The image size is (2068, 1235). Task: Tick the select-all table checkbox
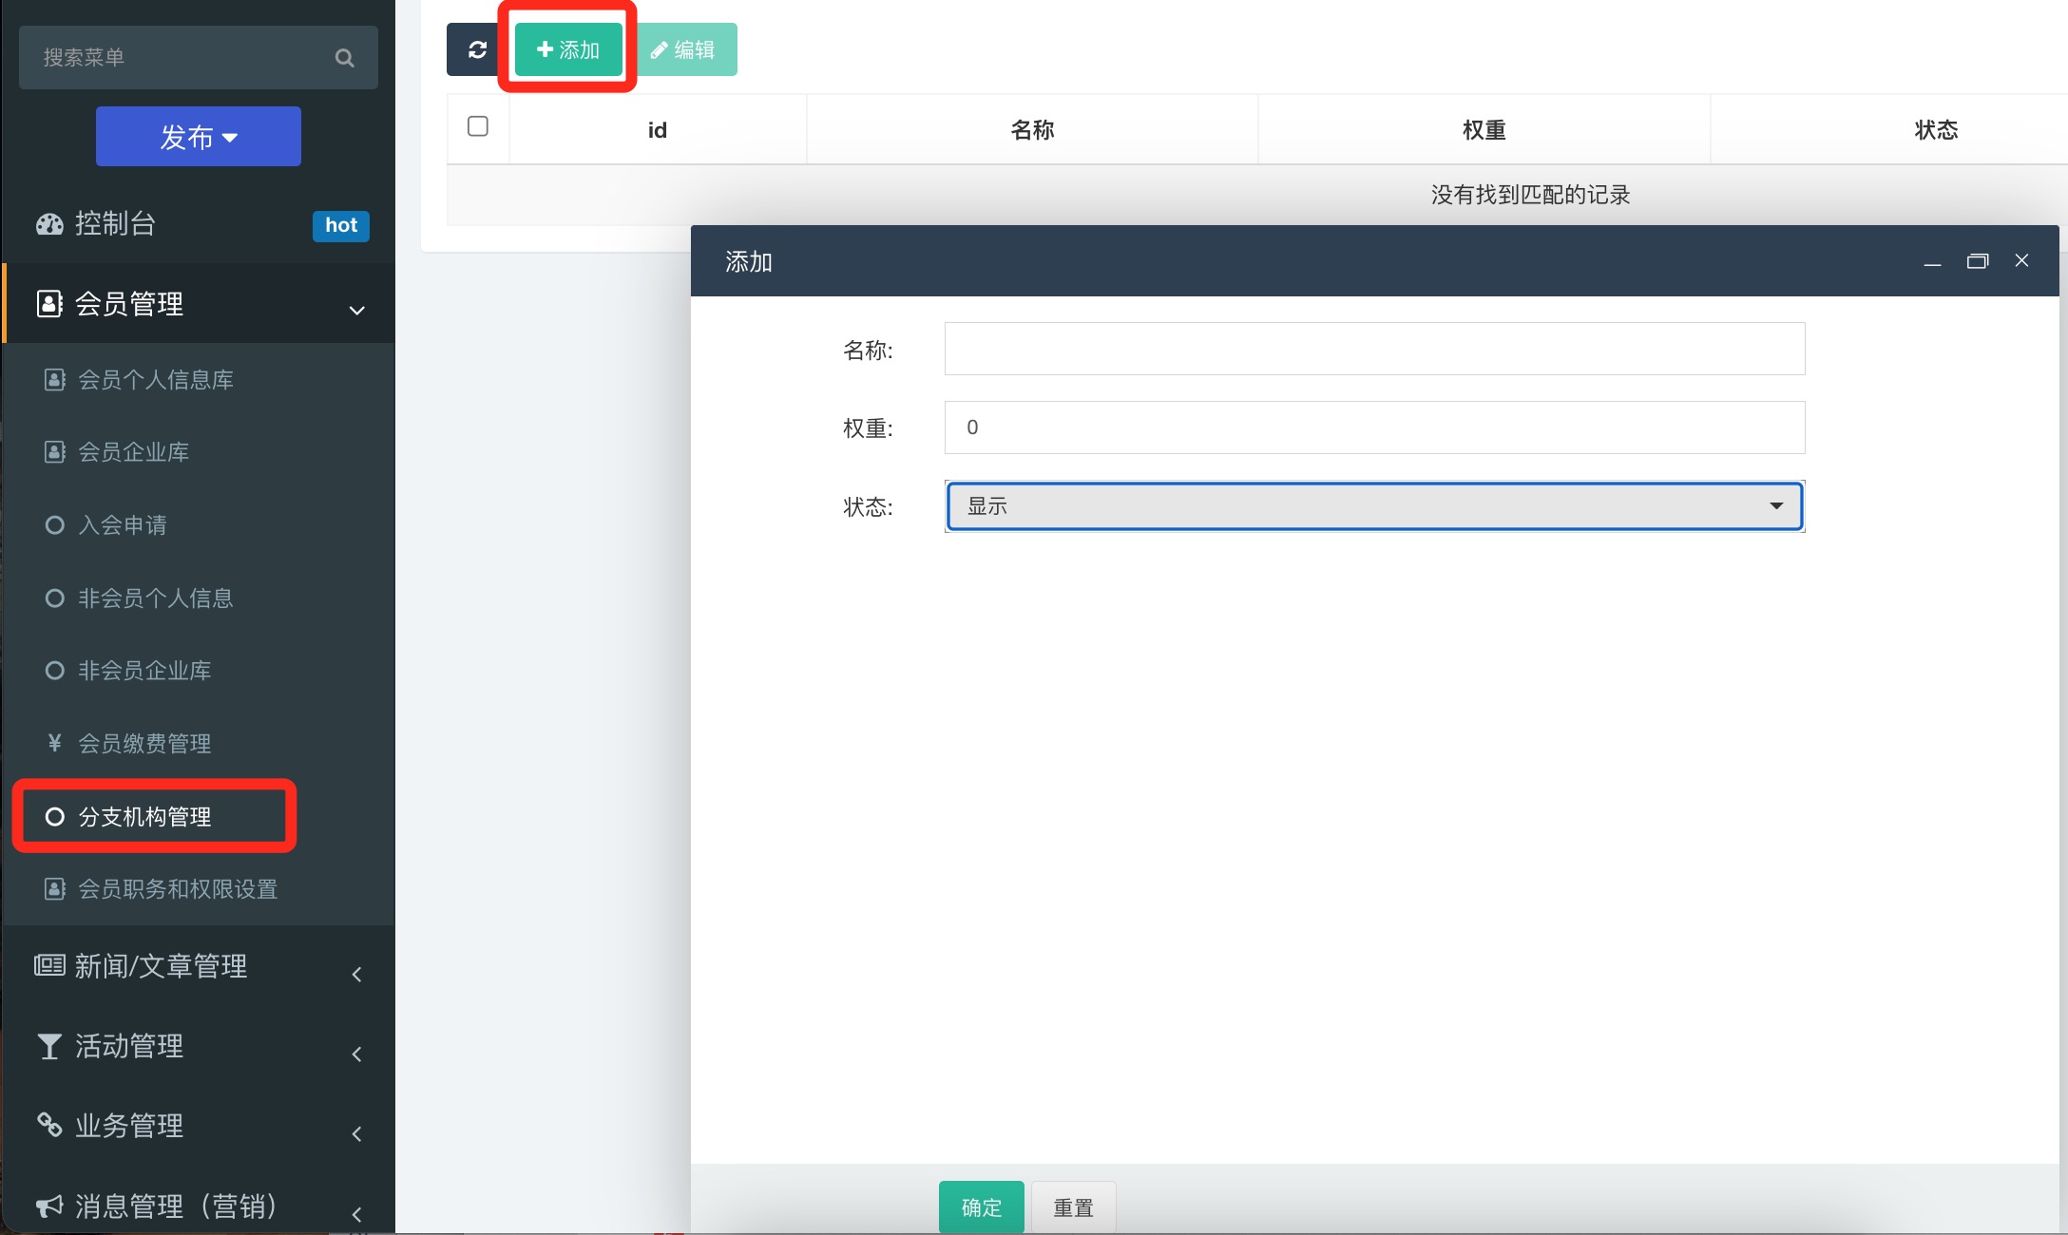point(478,126)
